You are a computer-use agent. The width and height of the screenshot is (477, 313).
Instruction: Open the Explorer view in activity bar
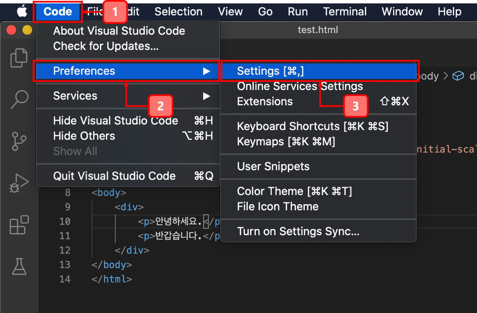pos(19,58)
